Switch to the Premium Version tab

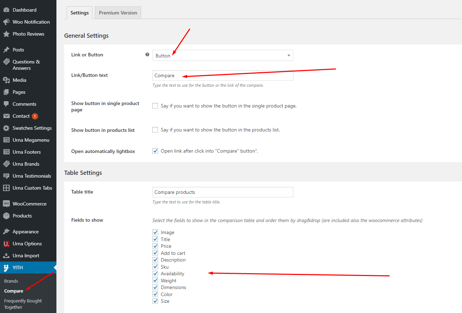point(118,13)
